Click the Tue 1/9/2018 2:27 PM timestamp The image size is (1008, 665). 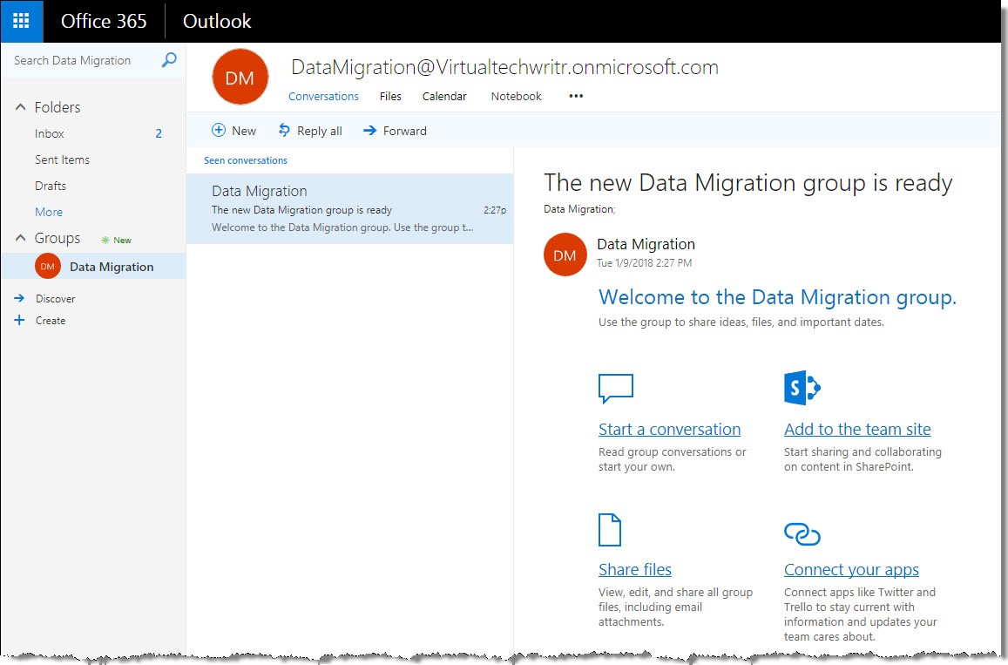[x=644, y=262]
